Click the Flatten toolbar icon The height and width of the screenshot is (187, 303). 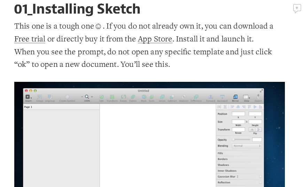[x=133, y=97]
